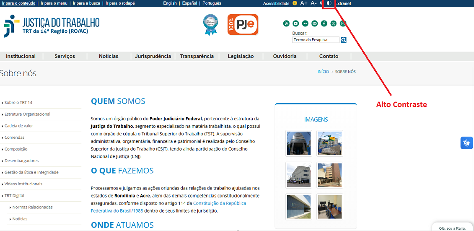Viewport: 474px width, 231px height.
Task: Increase font size with A+ button
Action: coord(304,3)
